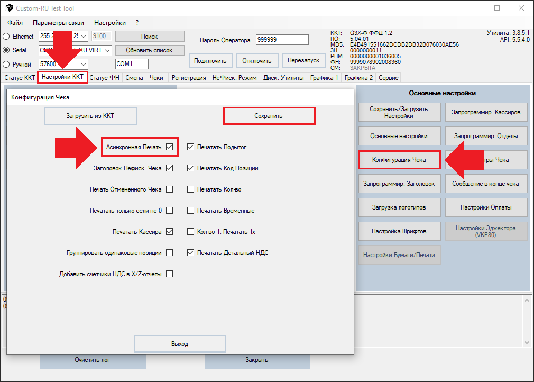Toggle Печатать Подытог checkbox
Screen dimensions: 534x382
[191, 147]
